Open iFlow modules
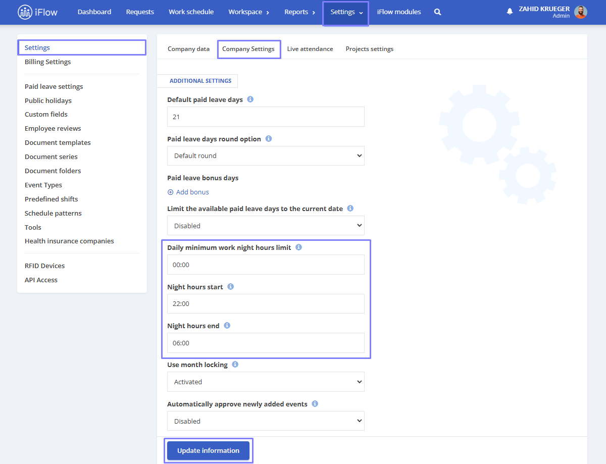This screenshot has width=606, height=464. [399, 12]
